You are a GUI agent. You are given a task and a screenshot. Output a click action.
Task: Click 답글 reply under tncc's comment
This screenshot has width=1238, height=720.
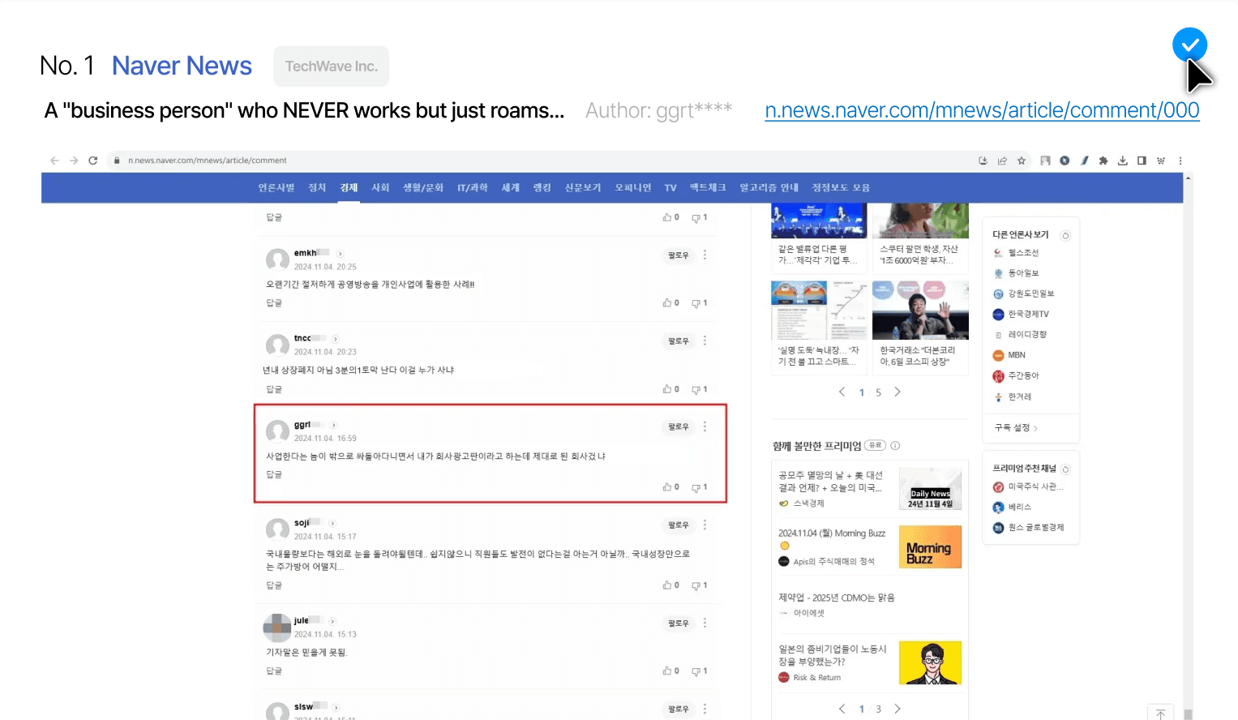click(274, 389)
